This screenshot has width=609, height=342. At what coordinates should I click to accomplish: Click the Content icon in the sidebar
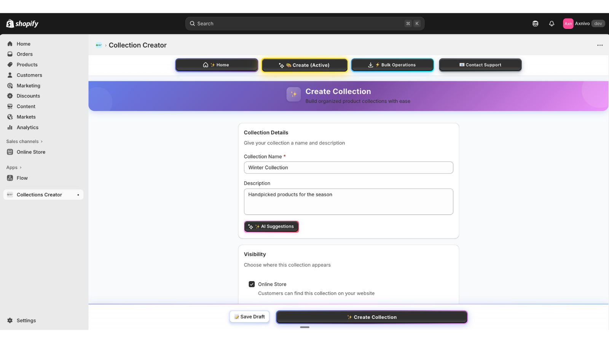[10, 106]
